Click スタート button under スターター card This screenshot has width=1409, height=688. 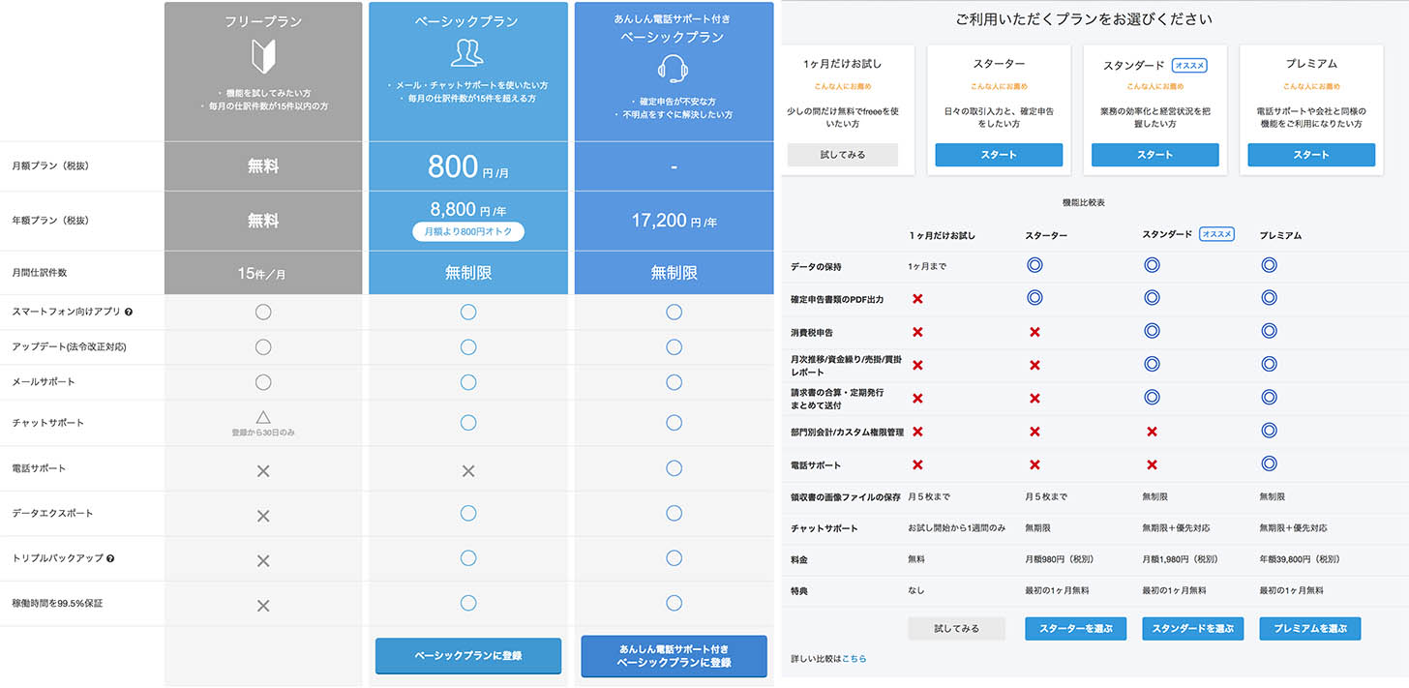pyautogui.click(x=999, y=155)
